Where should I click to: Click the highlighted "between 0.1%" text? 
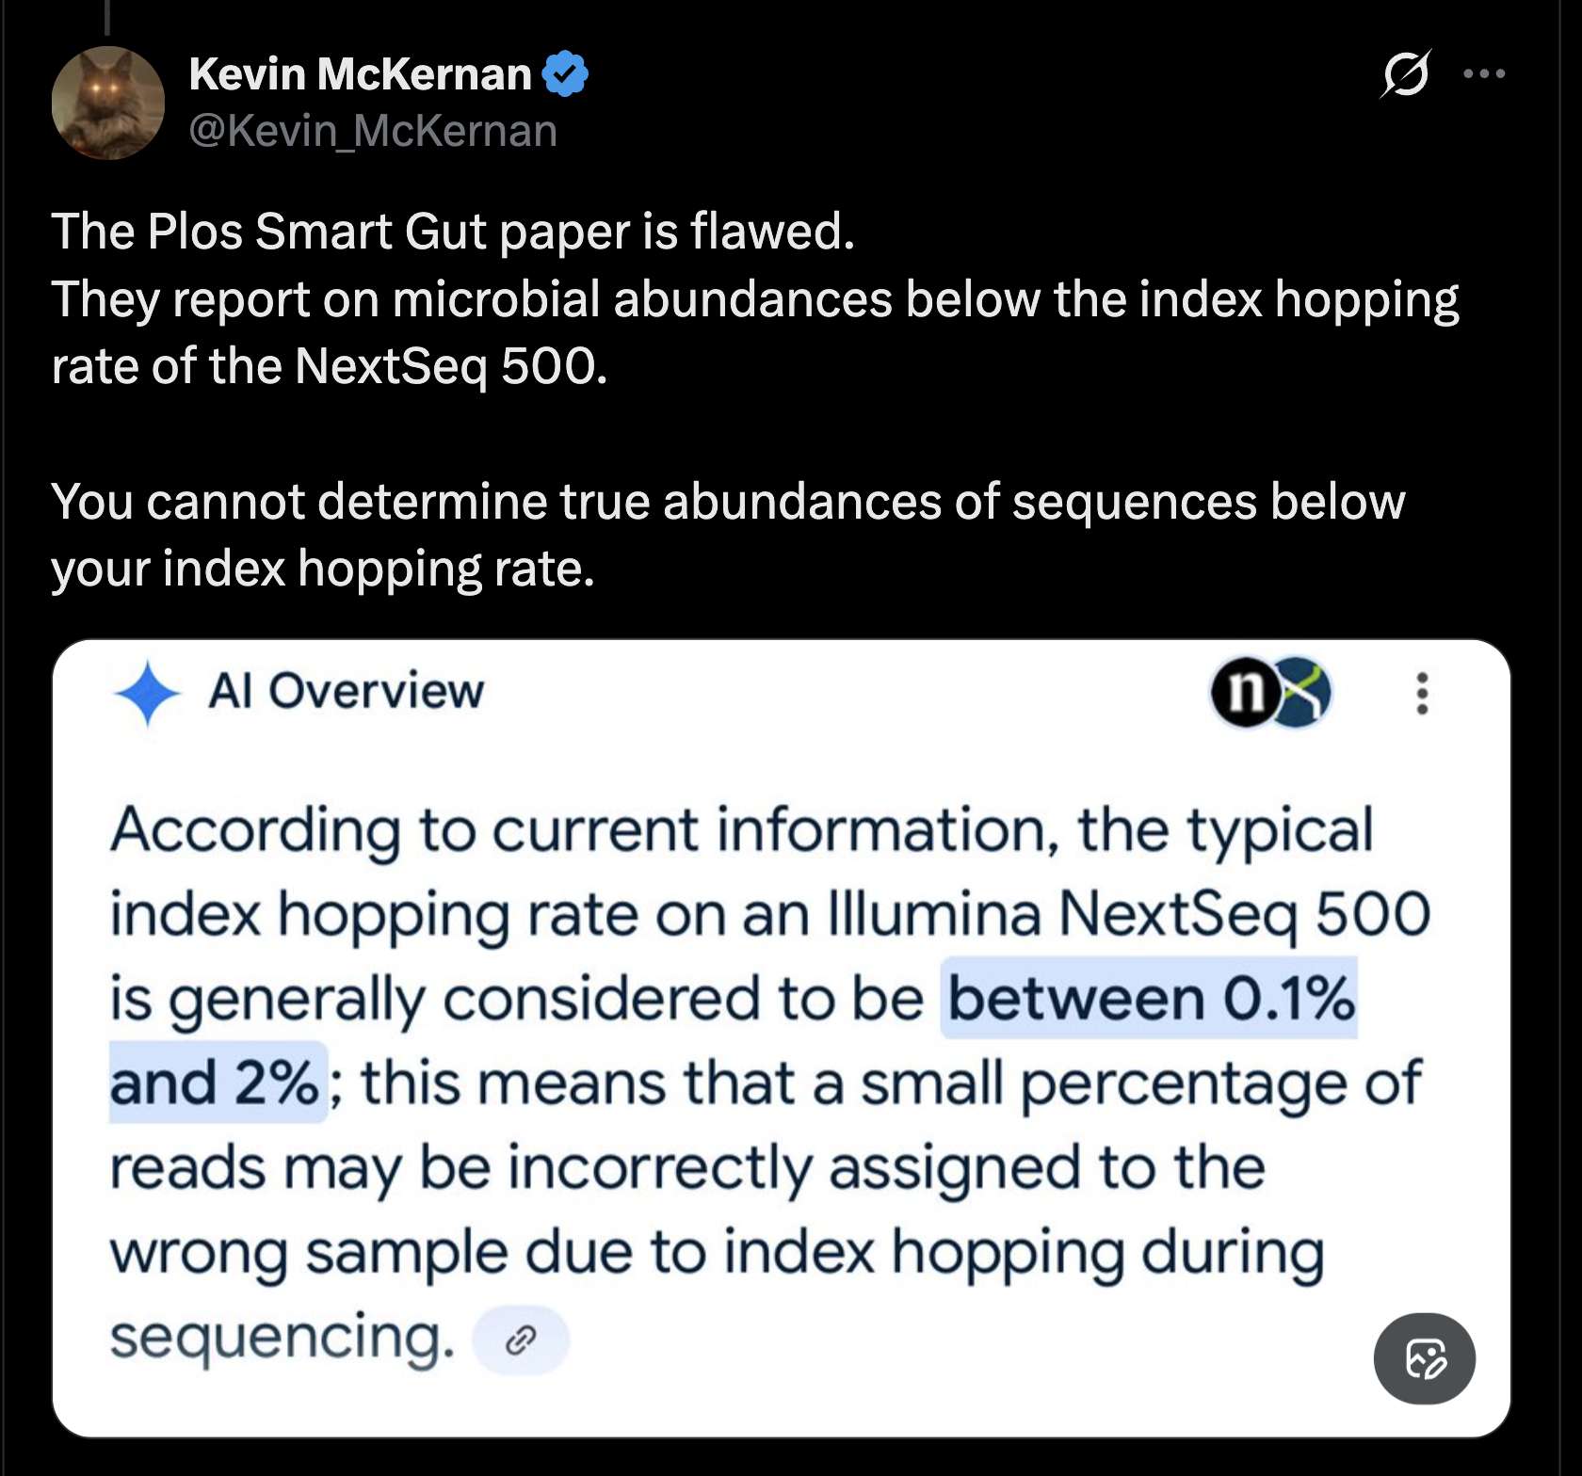click(x=1149, y=998)
